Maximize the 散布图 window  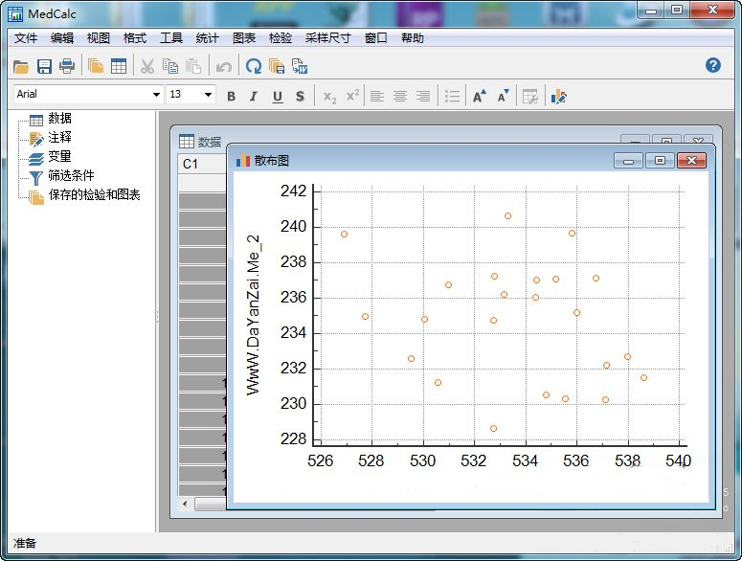[660, 161]
